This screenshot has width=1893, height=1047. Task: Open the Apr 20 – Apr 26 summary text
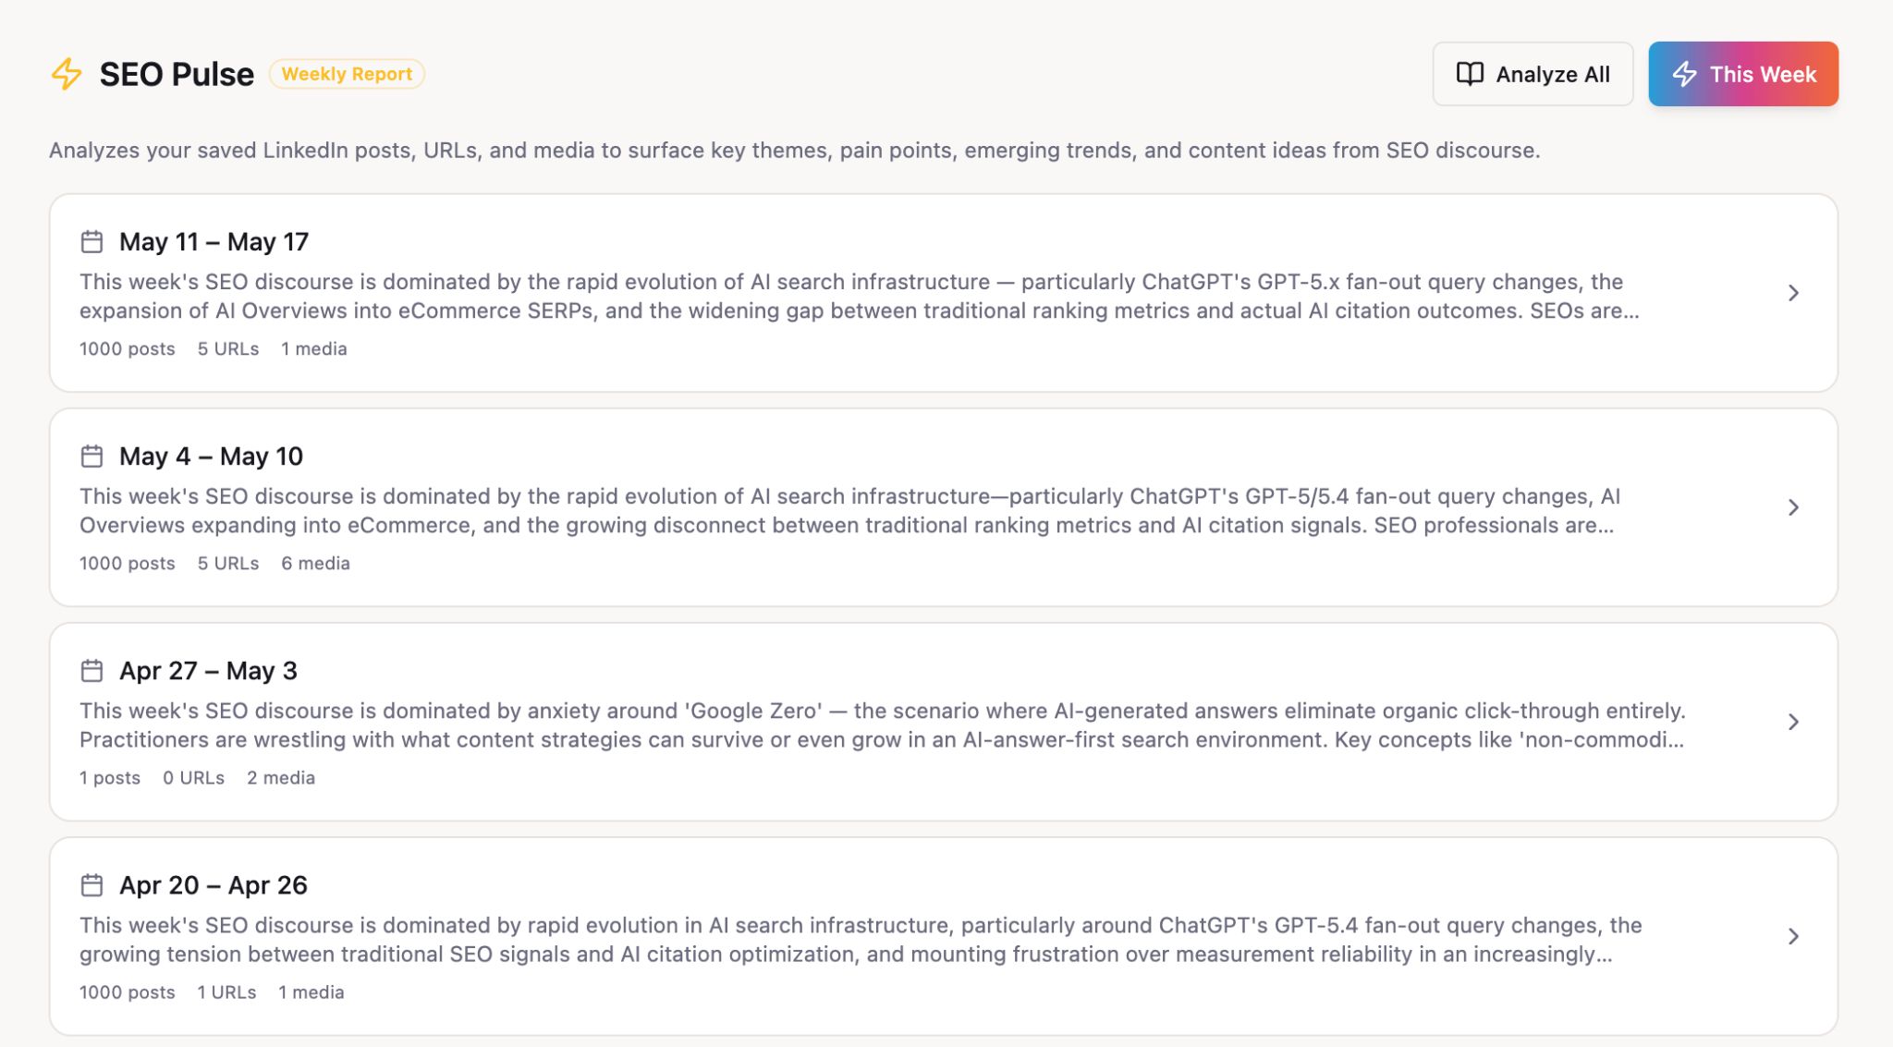[861, 940]
